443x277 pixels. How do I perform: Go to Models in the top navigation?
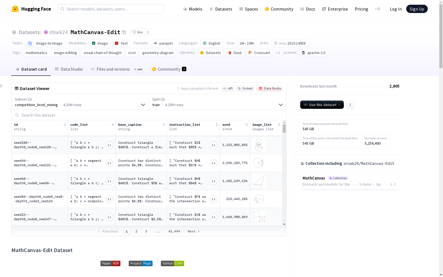coord(193,9)
